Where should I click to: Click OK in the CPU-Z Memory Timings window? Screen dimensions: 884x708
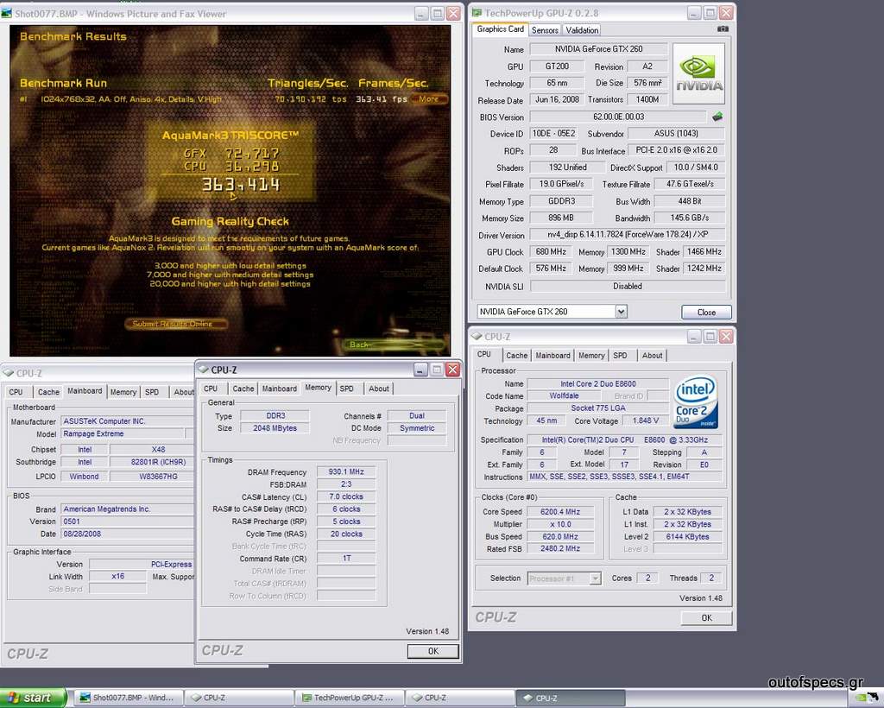click(433, 651)
